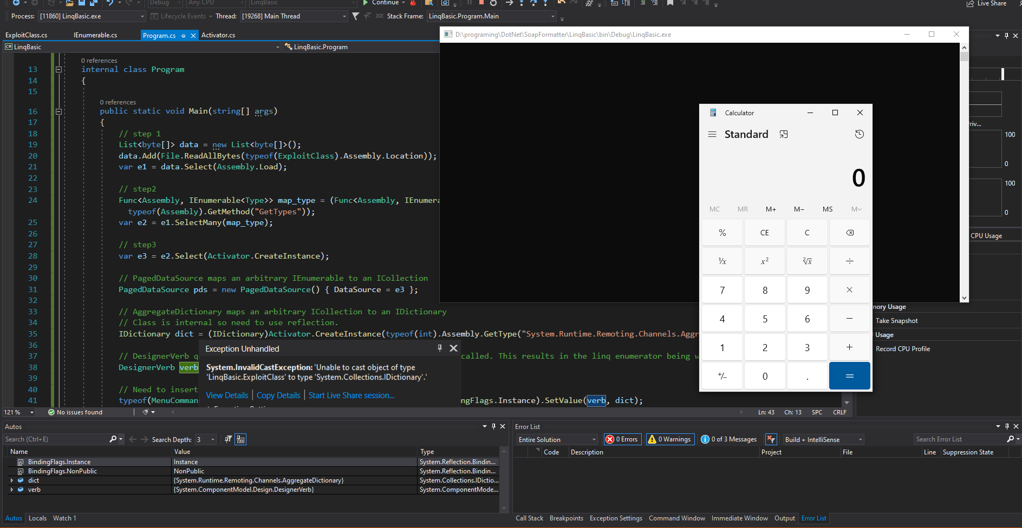1022x528 pixels.
Task: Pin the Autos panel
Action: (x=493, y=426)
